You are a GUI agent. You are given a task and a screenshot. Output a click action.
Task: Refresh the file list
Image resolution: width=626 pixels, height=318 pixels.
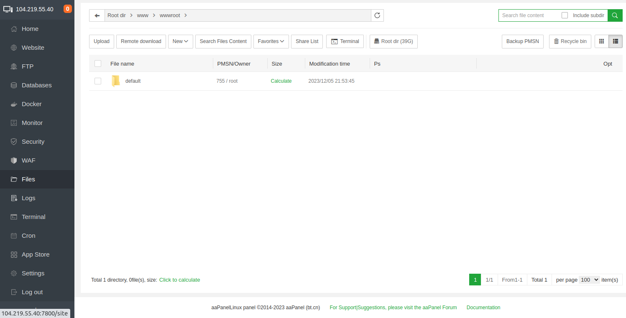377,15
